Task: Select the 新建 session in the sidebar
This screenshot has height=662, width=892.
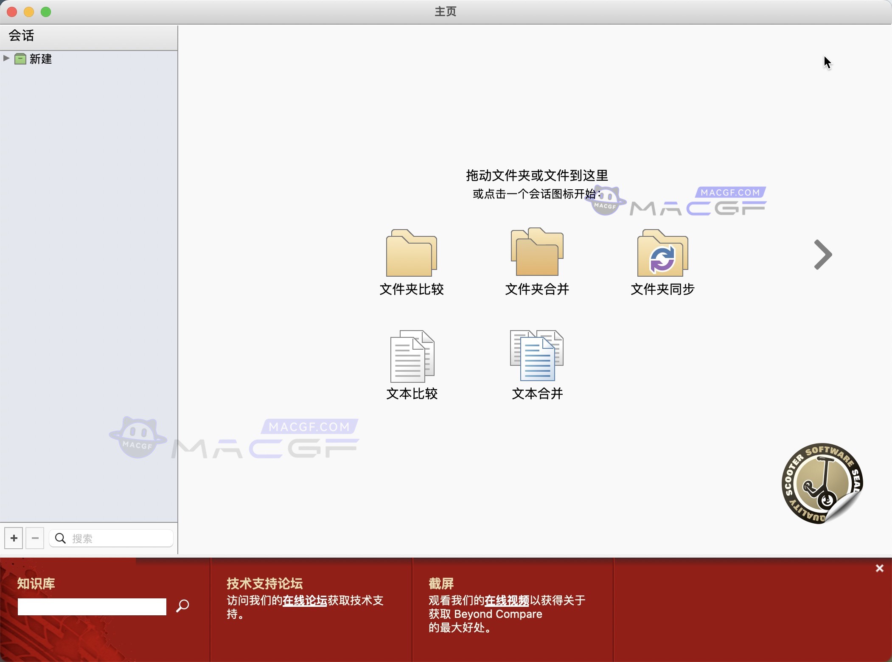Action: [41, 59]
